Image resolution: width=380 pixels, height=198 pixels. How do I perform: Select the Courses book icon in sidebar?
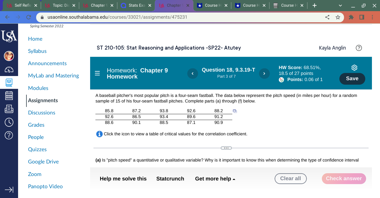coord(9,82)
